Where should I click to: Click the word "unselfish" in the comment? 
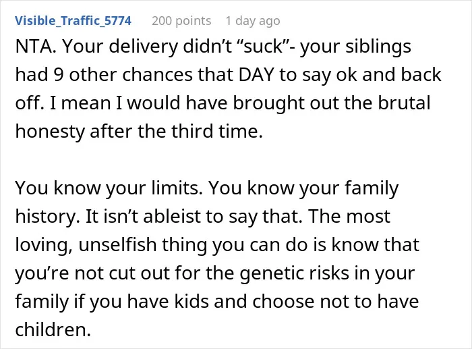[x=117, y=244]
